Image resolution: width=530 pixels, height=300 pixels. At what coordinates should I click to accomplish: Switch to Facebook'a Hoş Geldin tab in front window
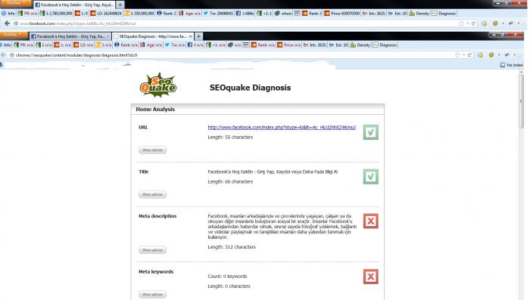pyautogui.click(x=70, y=36)
